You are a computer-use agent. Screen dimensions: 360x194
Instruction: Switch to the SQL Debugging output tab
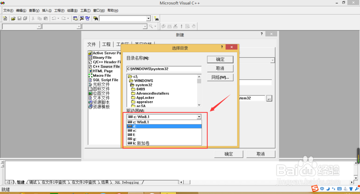coord(127,182)
